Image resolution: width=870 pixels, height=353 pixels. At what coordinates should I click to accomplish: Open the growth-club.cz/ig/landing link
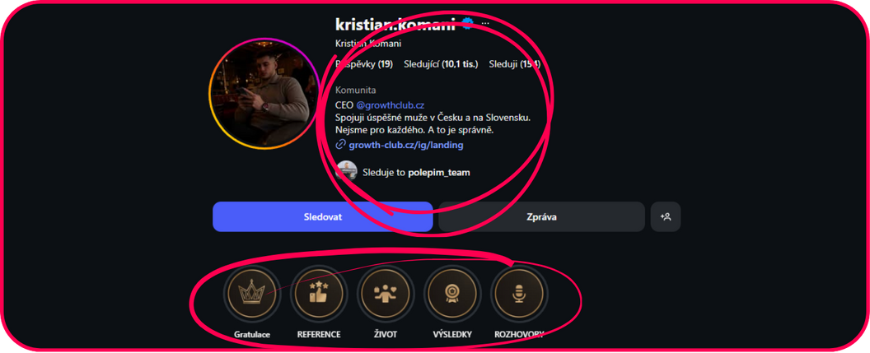click(406, 145)
